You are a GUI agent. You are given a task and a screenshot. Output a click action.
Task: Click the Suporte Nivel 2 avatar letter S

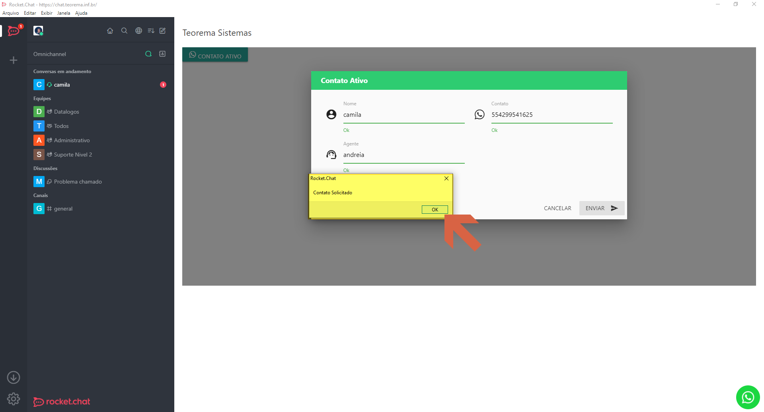(39, 155)
